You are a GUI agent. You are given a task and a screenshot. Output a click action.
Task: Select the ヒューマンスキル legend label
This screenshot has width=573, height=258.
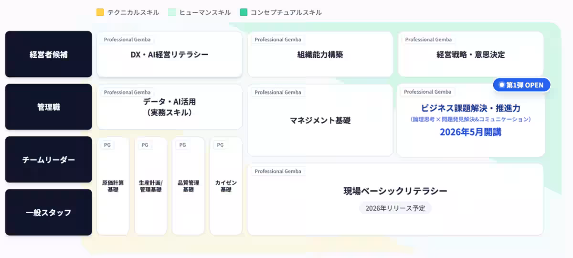point(205,12)
